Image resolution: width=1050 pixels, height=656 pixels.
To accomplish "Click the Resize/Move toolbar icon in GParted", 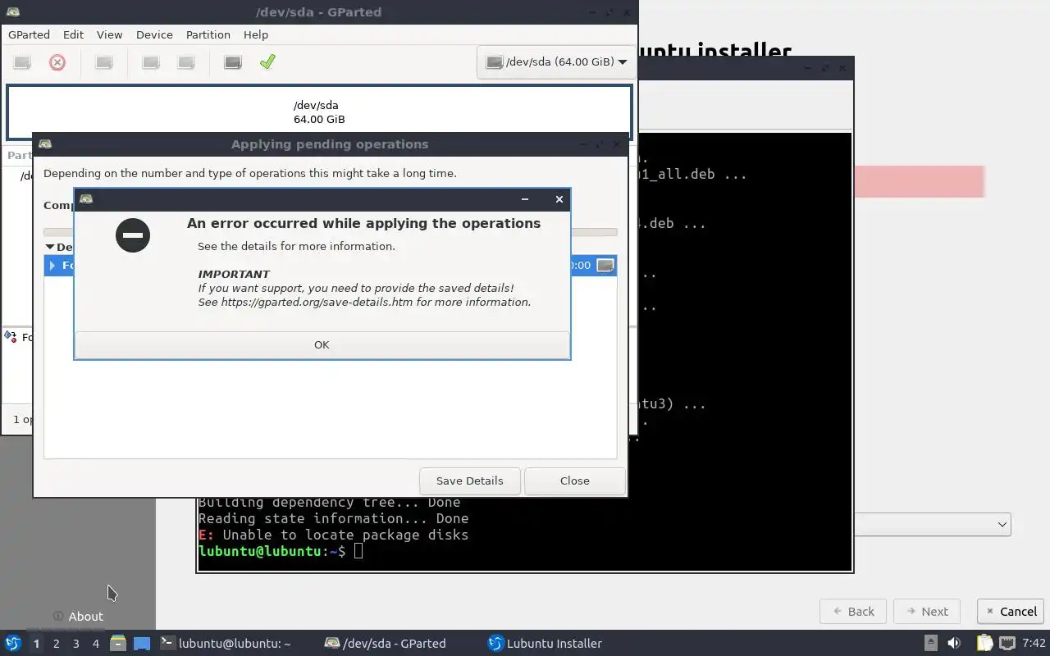I will click(104, 62).
